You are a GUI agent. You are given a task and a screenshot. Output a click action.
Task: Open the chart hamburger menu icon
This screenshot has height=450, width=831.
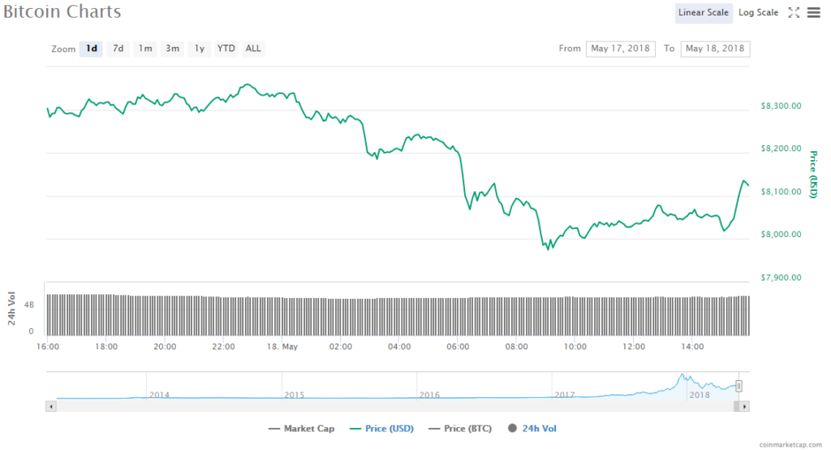click(x=814, y=12)
